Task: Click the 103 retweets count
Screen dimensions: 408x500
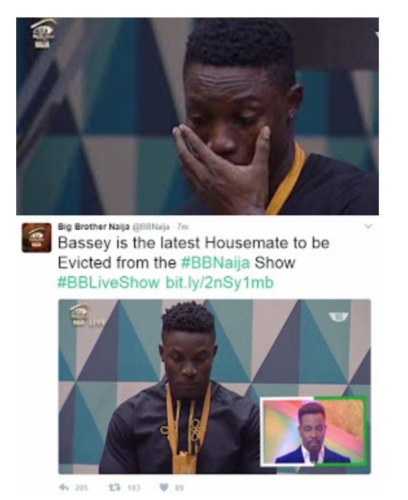Action: 134,488
